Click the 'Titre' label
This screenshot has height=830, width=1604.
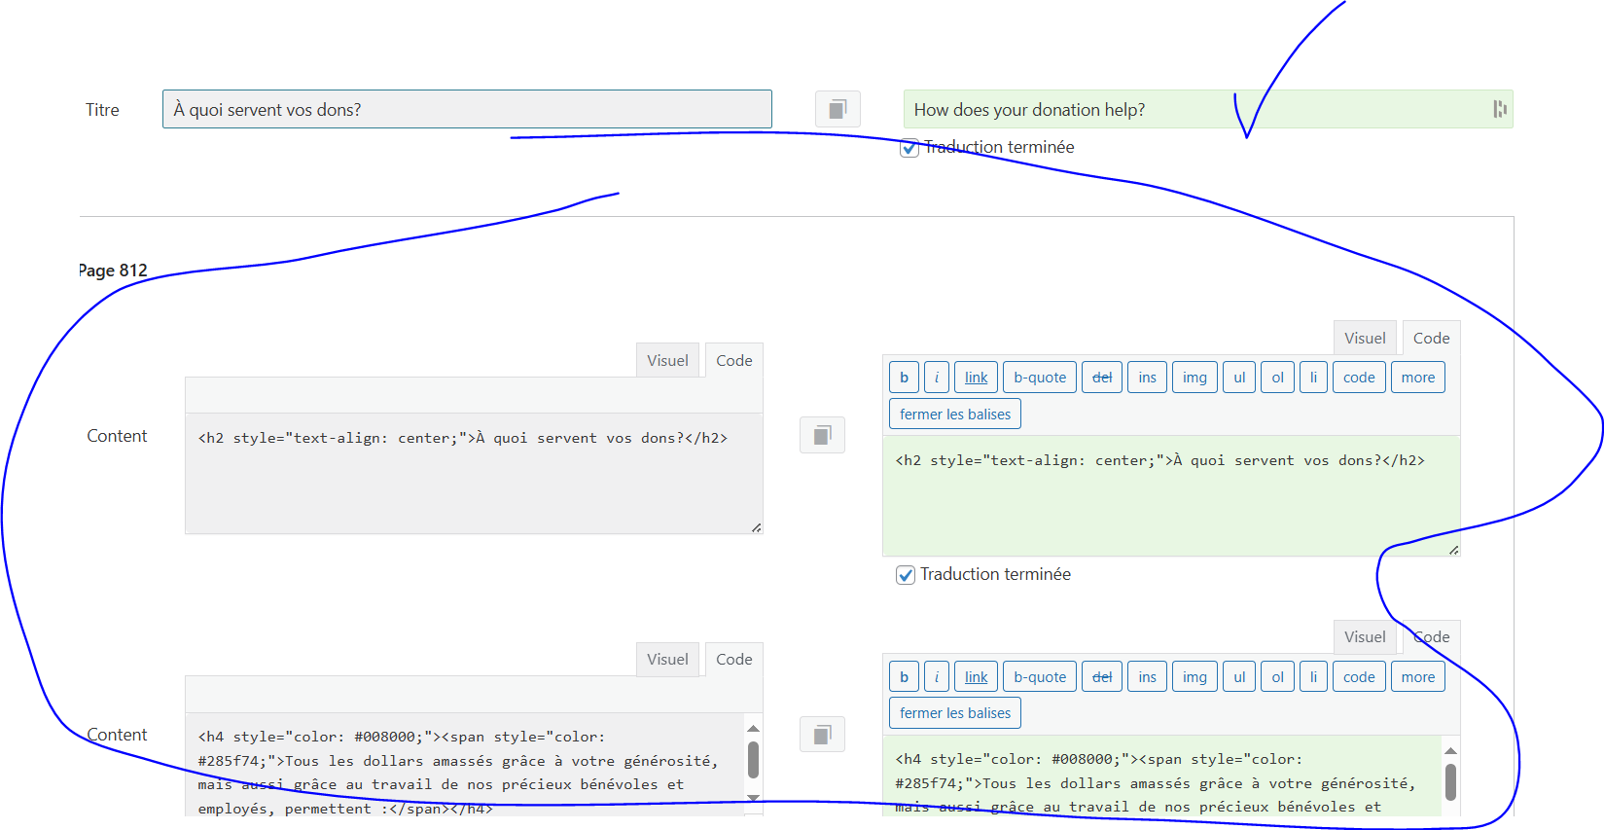coord(102,110)
